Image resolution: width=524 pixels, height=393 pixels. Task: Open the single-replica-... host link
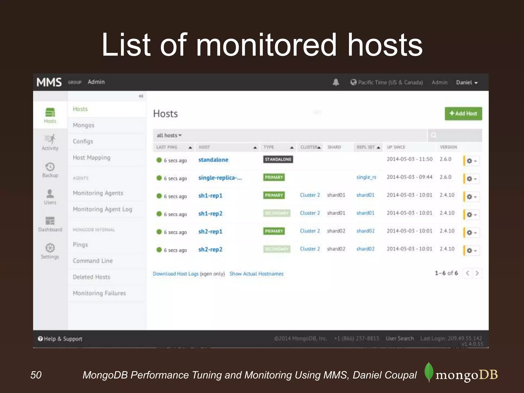coord(220,178)
